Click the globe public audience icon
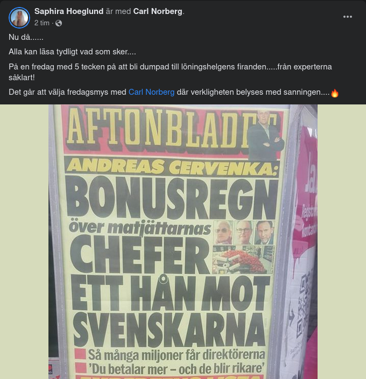The image size is (366, 379). tap(59, 23)
